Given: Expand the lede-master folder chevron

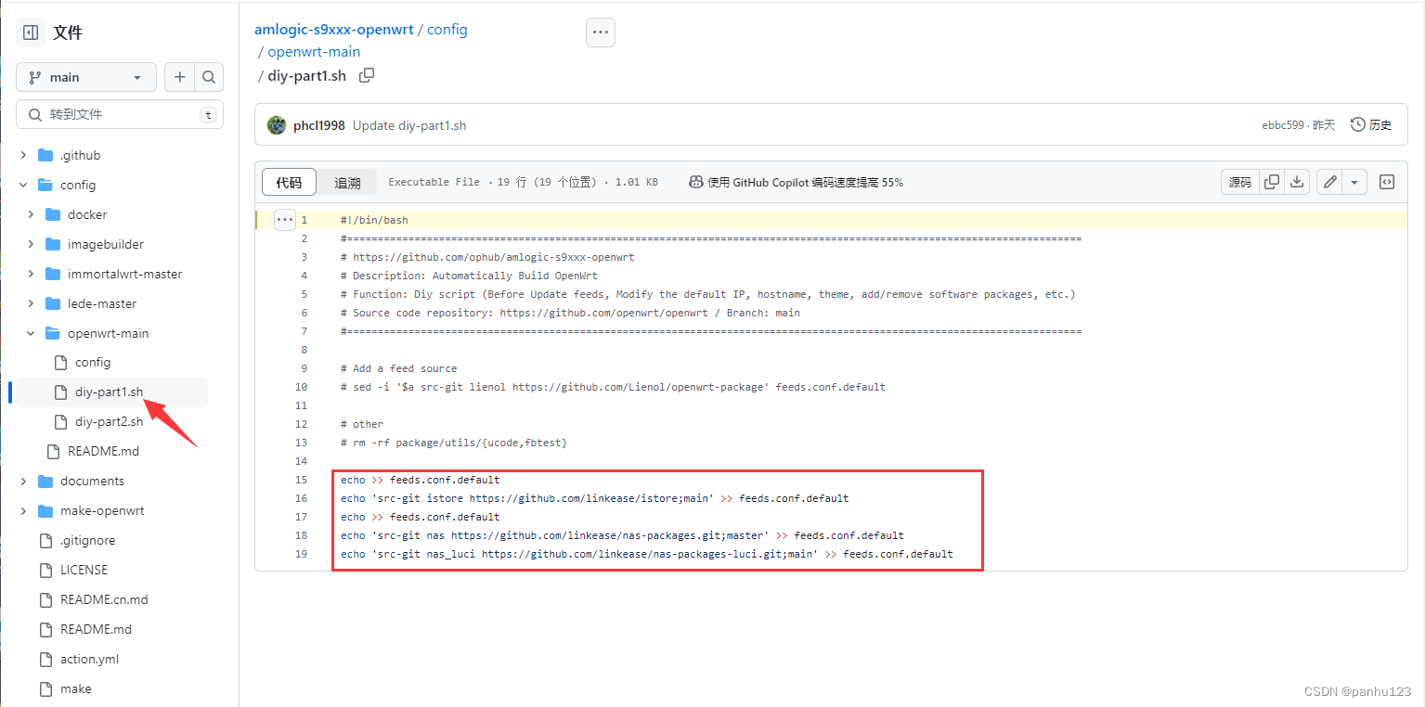Looking at the screenshot, I should point(31,303).
